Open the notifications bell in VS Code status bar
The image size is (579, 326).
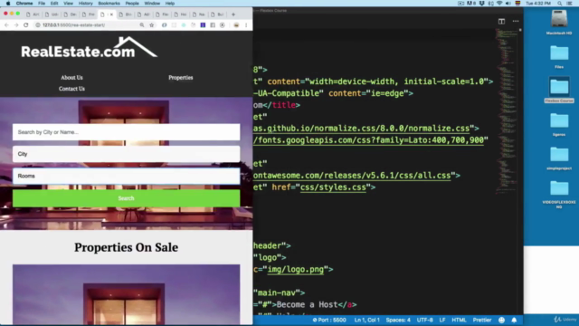(514, 320)
